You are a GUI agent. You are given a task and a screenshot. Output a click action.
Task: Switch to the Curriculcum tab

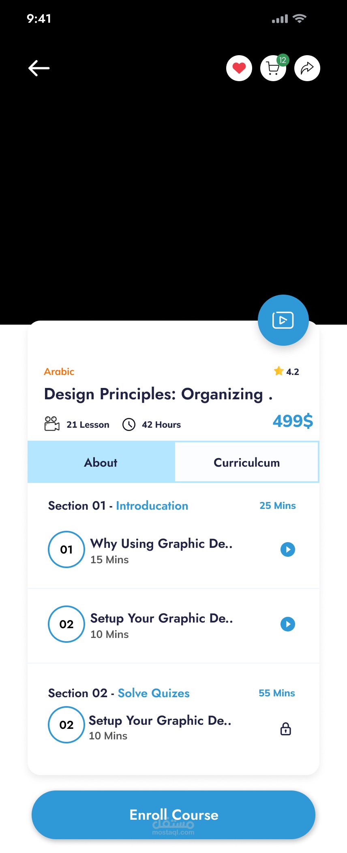pyautogui.click(x=246, y=463)
